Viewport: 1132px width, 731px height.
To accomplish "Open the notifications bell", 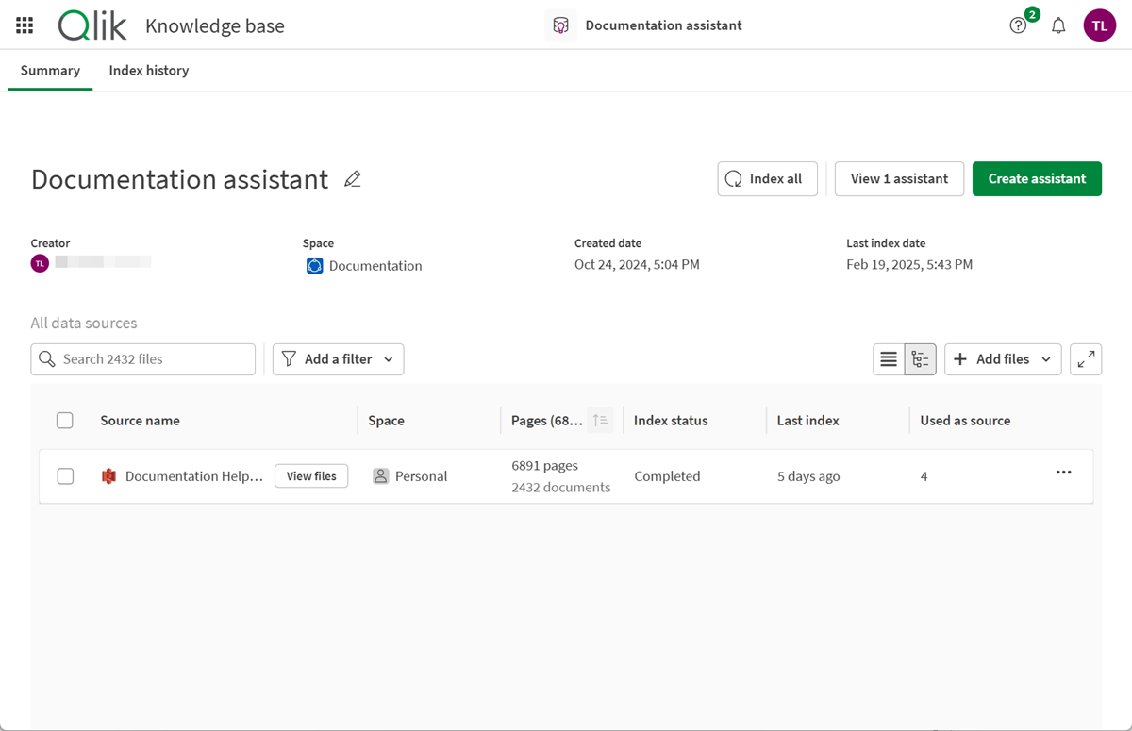I will click(x=1058, y=25).
